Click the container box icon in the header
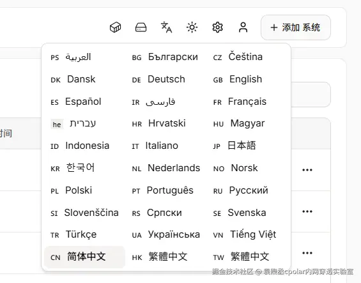The width and height of the screenshot is (361, 283). click(x=116, y=27)
